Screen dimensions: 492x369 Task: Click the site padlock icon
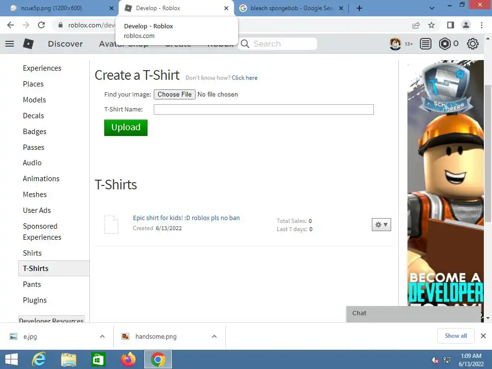pyautogui.click(x=61, y=25)
